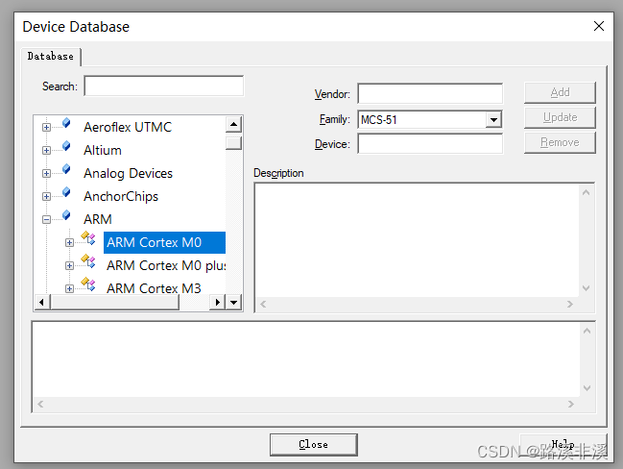
Task: Select Altium in the device tree
Action: [x=103, y=150]
